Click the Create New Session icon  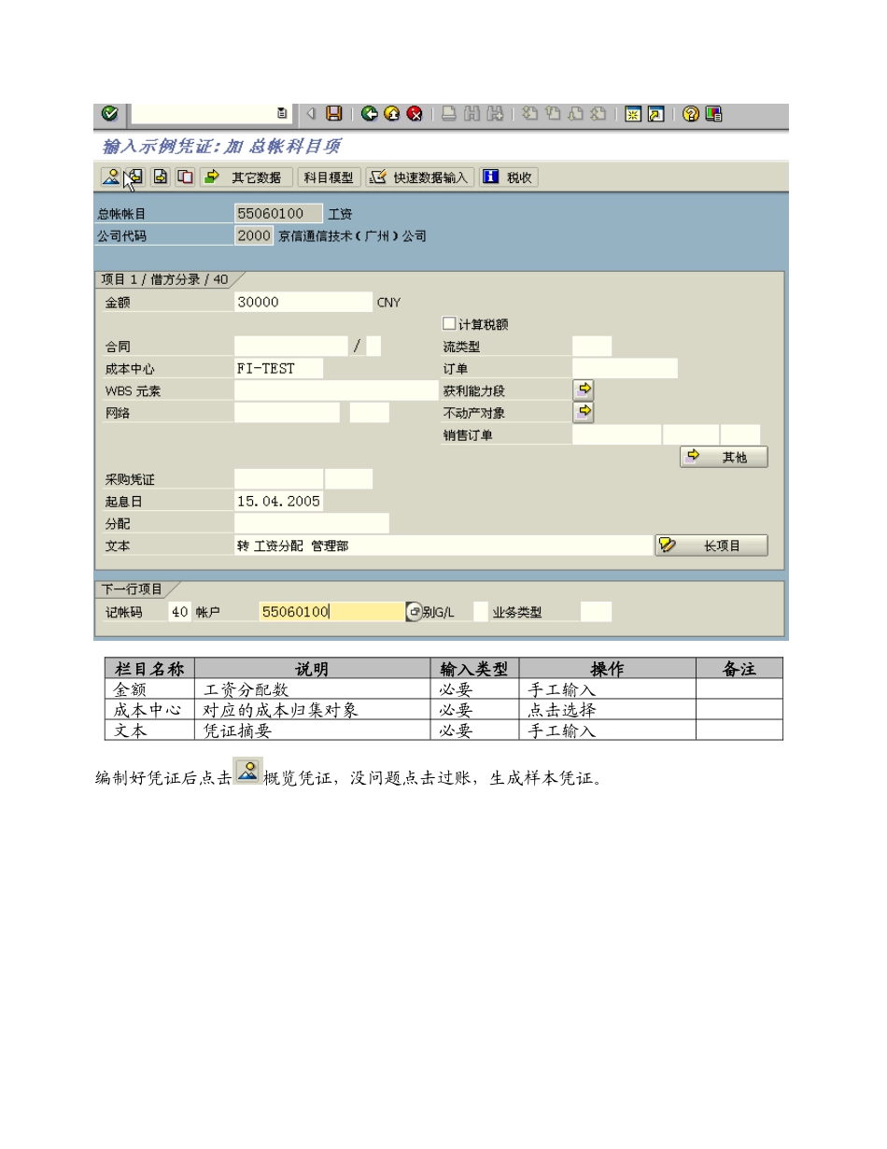633,114
